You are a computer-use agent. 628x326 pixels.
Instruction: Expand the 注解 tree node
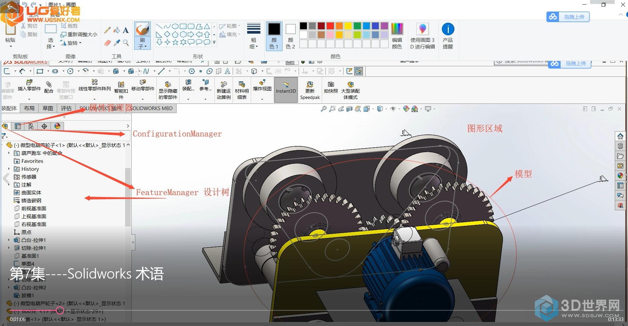(9, 185)
